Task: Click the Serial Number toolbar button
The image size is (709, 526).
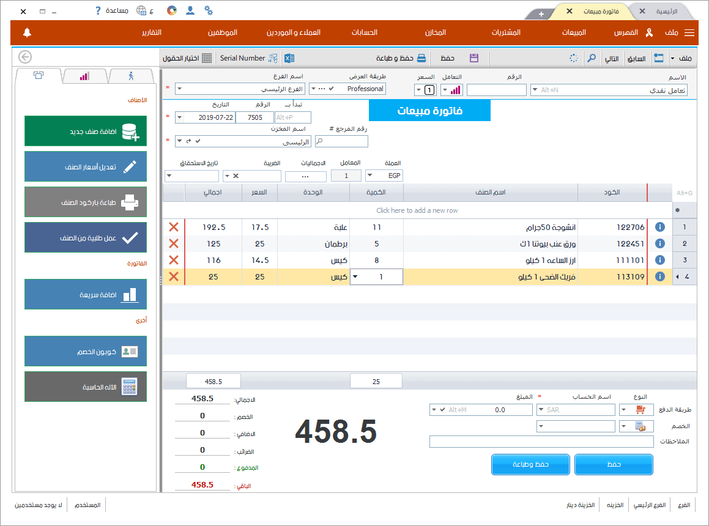Action: point(249,58)
